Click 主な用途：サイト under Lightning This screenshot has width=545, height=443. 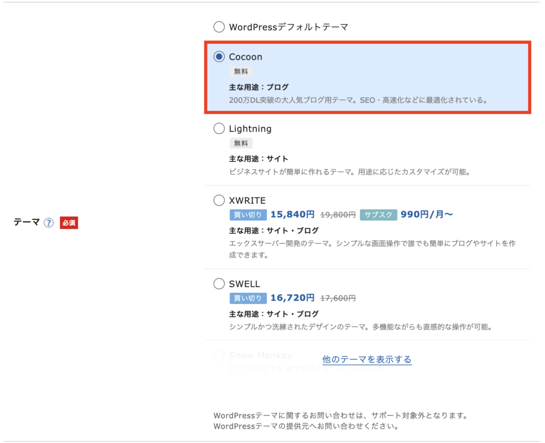(259, 159)
